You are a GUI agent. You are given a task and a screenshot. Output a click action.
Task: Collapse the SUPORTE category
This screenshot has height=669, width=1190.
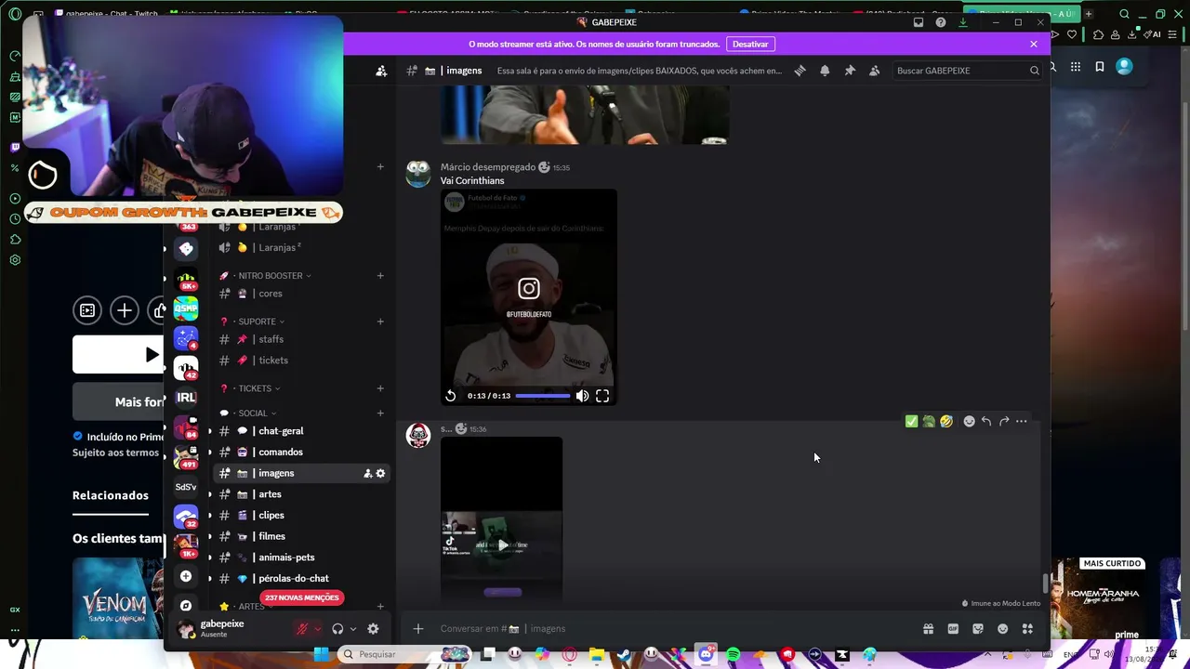256,321
